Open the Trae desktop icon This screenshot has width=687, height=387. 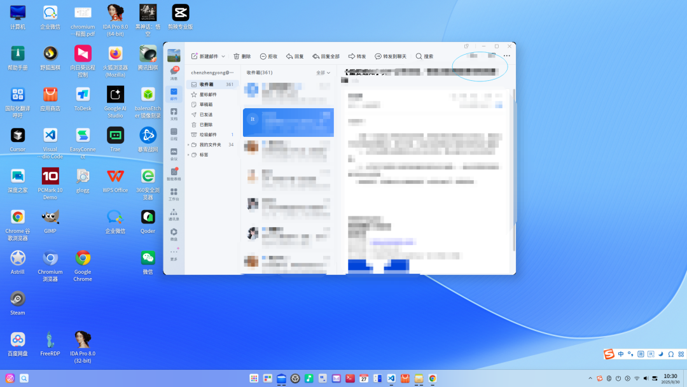coord(115,140)
